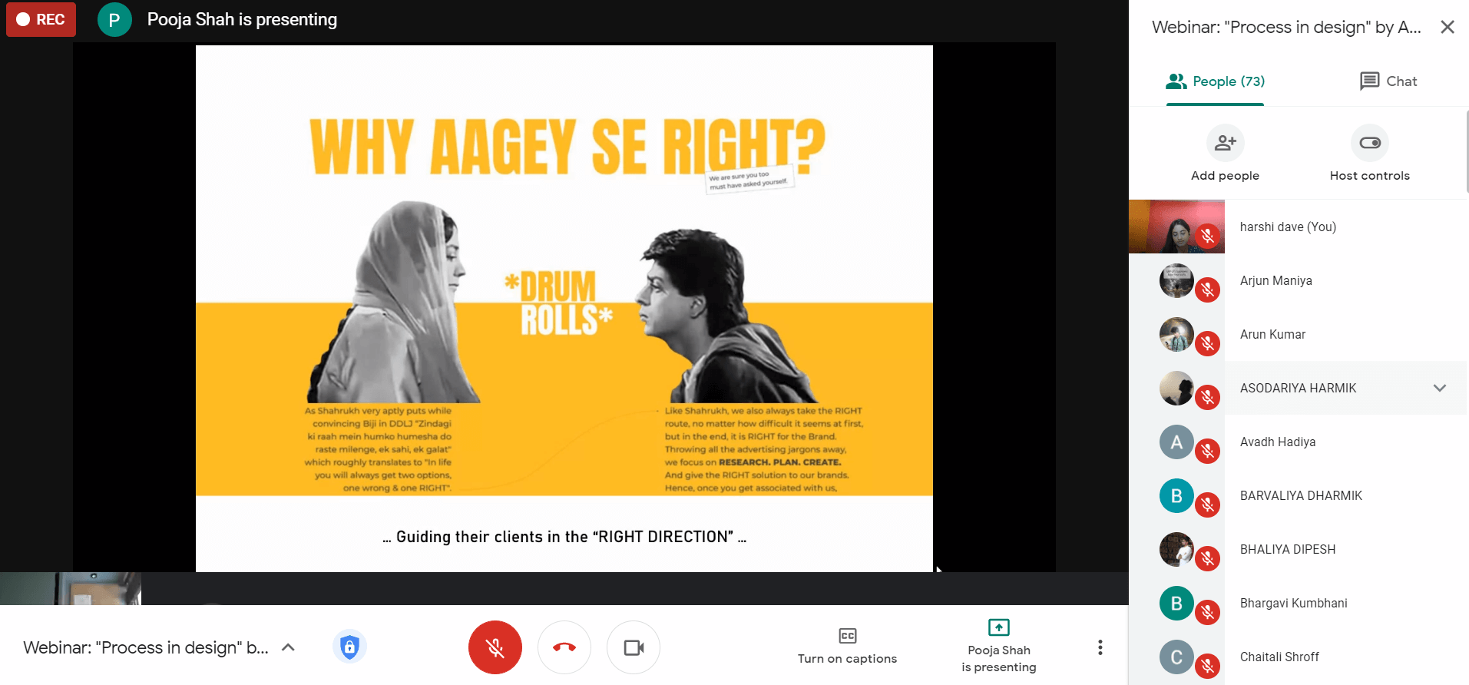Click the REC recording indicator
1469x685 pixels.
coord(41,19)
